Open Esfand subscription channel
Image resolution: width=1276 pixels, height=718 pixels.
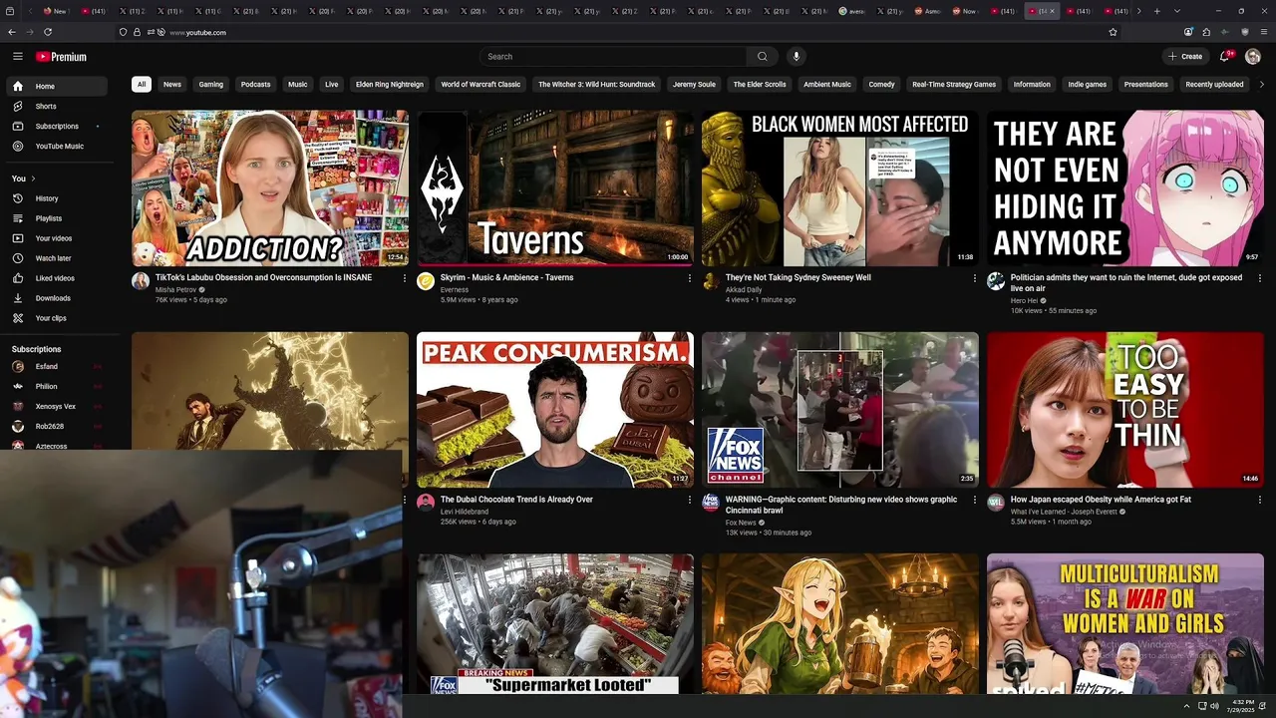pyautogui.click(x=55, y=367)
